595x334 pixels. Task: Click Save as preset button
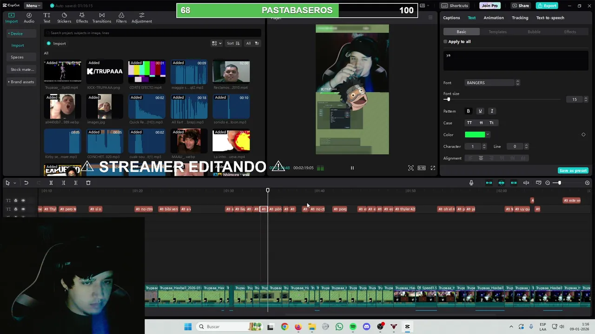point(573,171)
